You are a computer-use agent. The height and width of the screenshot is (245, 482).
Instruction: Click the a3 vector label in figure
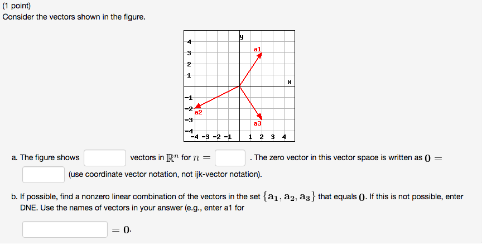pos(257,123)
